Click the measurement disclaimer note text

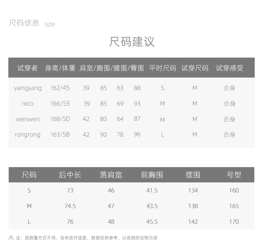point(87,238)
